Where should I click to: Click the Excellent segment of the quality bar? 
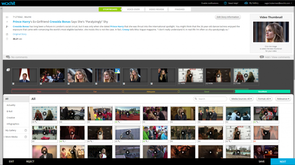tap(262, 92)
